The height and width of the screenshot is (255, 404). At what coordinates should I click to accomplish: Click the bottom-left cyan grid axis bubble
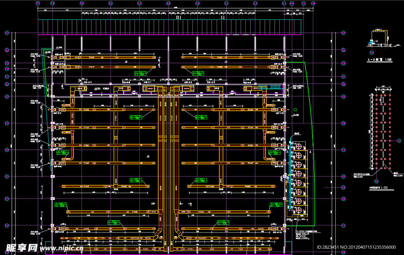click(x=7, y=226)
